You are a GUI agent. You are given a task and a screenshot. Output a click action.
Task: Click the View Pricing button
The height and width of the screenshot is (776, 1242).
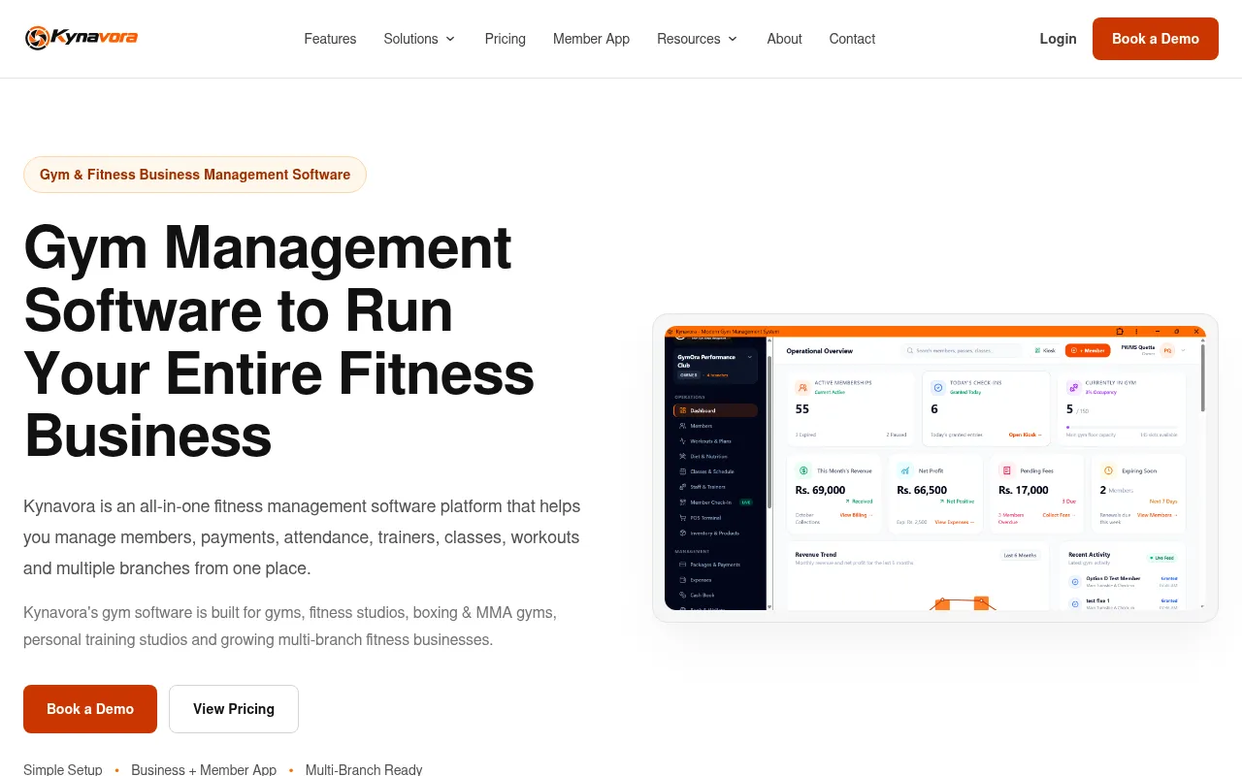[x=234, y=709]
